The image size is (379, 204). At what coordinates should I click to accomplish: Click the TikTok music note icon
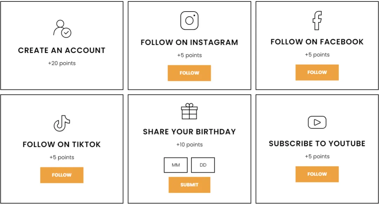tap(62, 123)
